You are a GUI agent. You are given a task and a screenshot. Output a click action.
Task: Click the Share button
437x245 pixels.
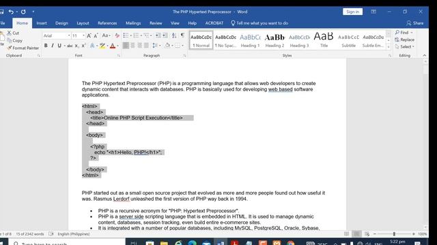415,23
